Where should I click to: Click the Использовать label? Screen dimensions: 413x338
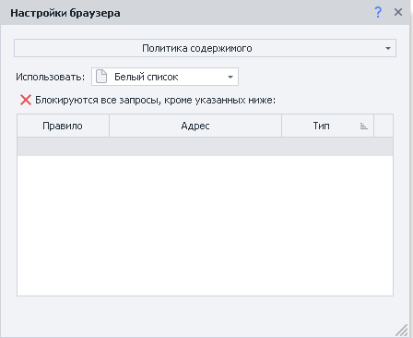point(50,77)
